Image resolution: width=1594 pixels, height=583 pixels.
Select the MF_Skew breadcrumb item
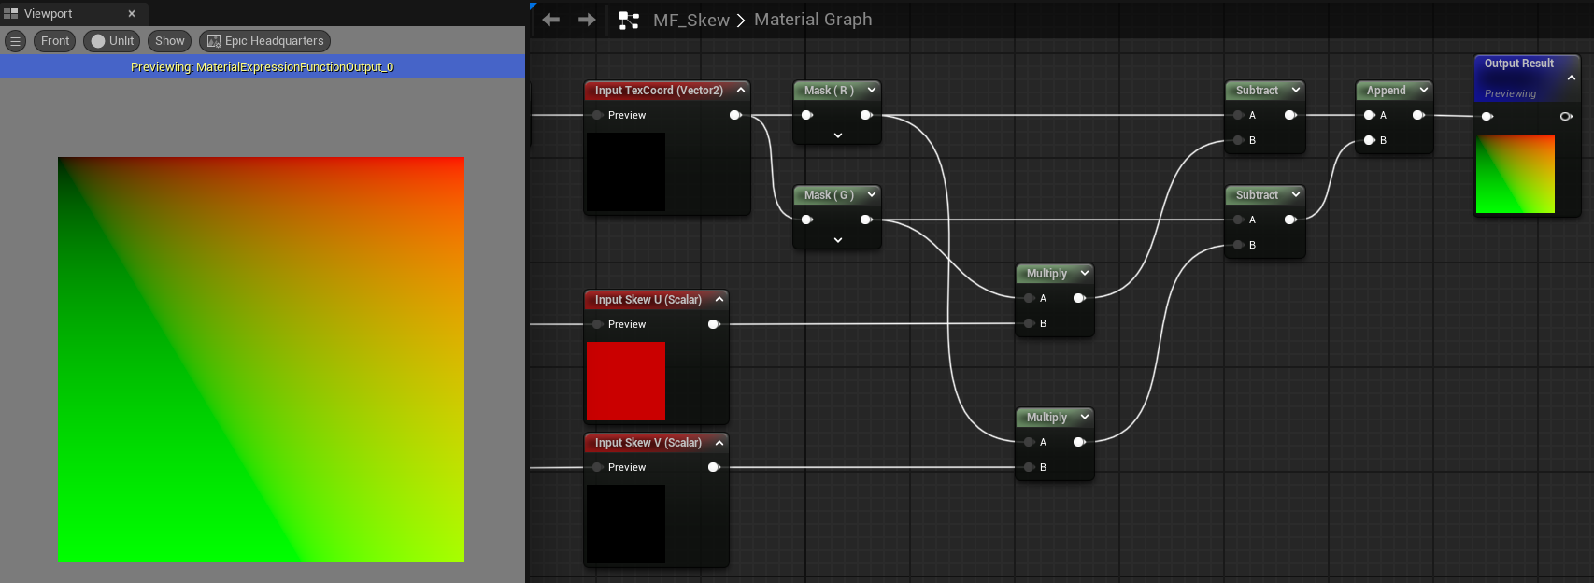point(690,20)
